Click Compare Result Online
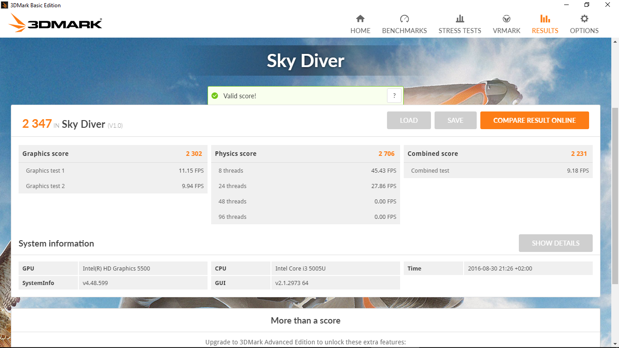This screenshot has width=619, height=348. coord(534,121)
